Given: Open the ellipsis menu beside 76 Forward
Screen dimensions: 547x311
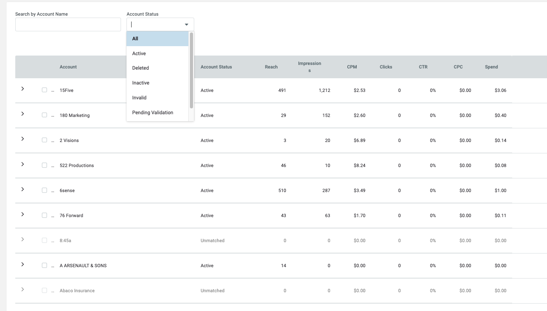Looking at the screenshot, I should 53,216.
